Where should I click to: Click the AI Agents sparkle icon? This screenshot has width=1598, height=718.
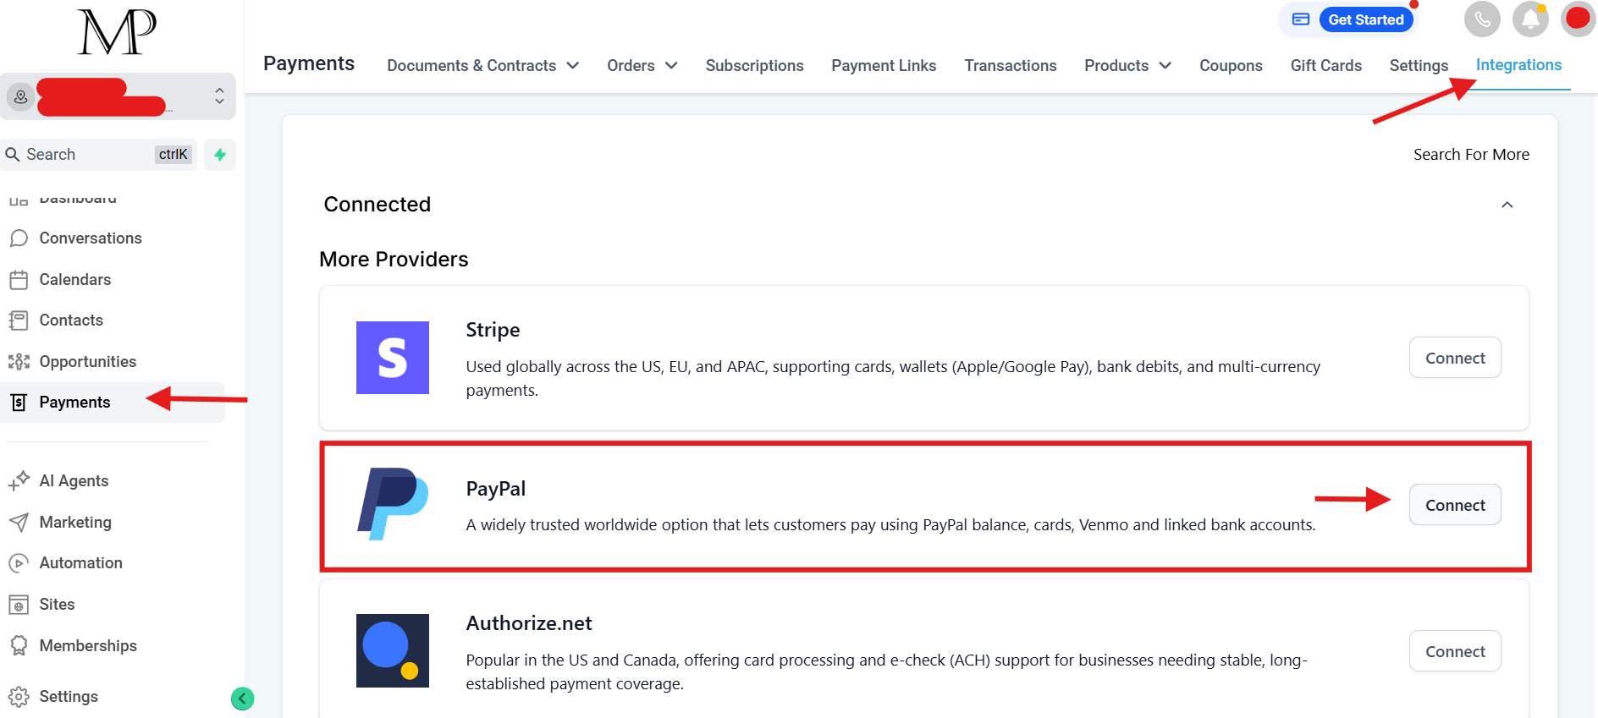click(x=19, y=481)
